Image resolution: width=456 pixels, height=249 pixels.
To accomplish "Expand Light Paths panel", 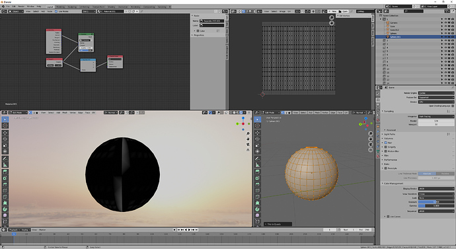I will [390, 134].
